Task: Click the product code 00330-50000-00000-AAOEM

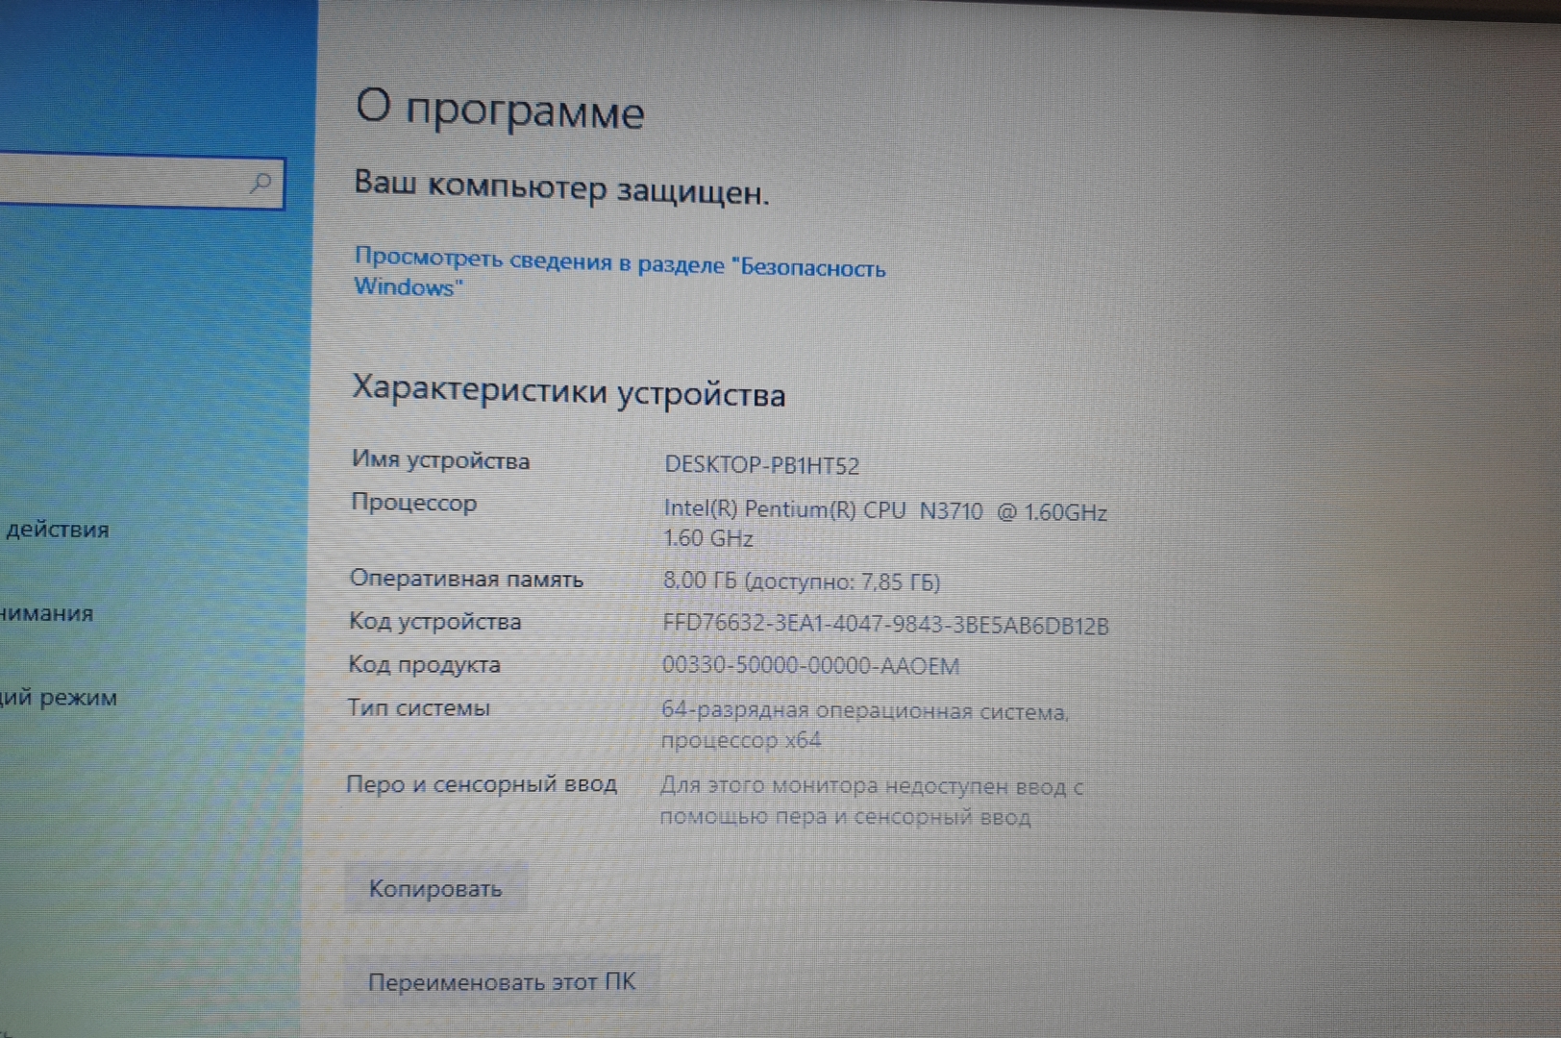Action: point(810,666)
